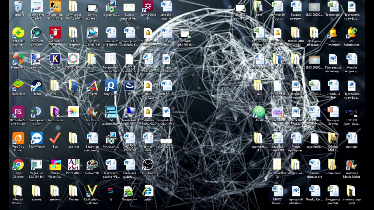
Task: Select the Корзина recycle bin icon
Action: click(x=18, y=9)
